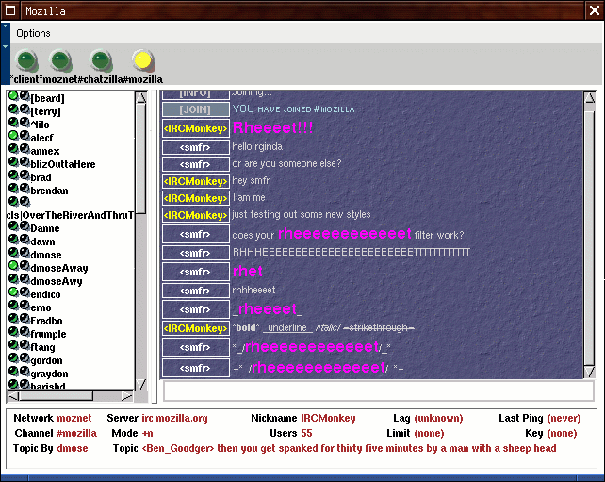Screen dimensions: 605x482
Task: Click the op status dot beside annex
Action: [x=13, y=149]
